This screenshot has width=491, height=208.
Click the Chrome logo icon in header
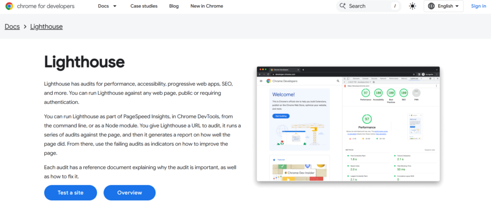pyautogui.click(x=10, y=6)
